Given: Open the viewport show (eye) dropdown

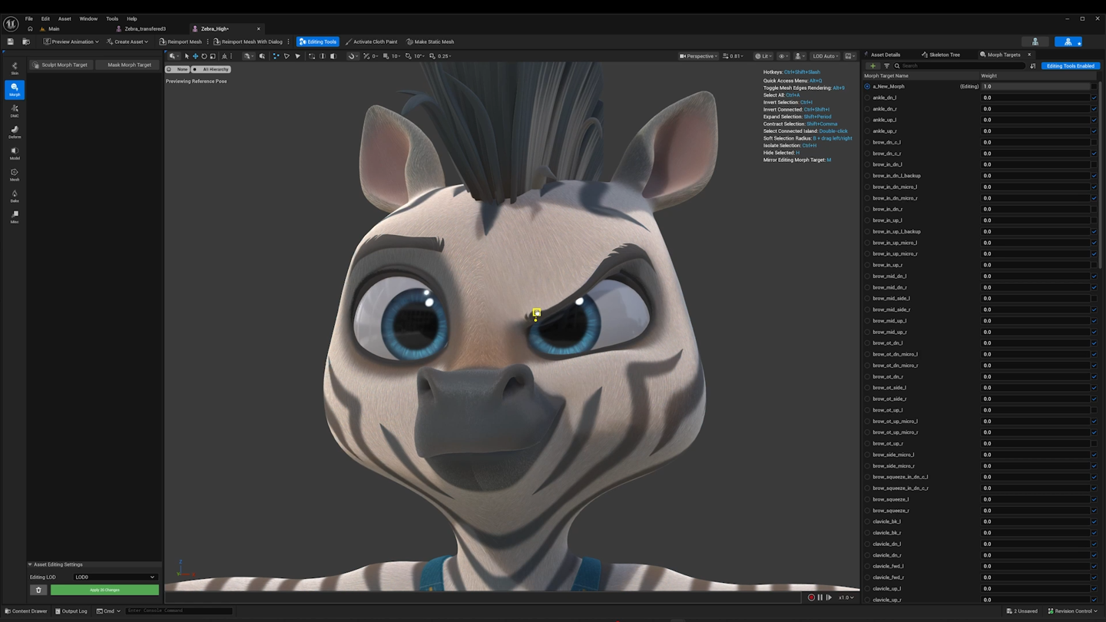Looking at the screenshot, I should tap(783, 56).
